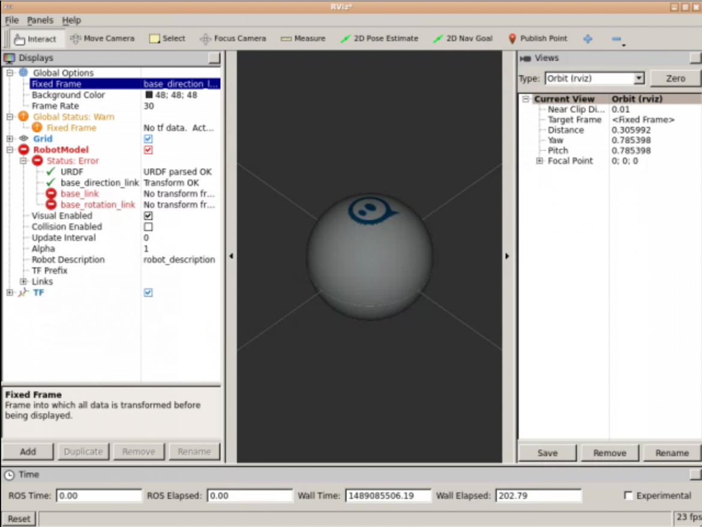
Task: Click the Distance value 0.305992
Action: point(631,130)
